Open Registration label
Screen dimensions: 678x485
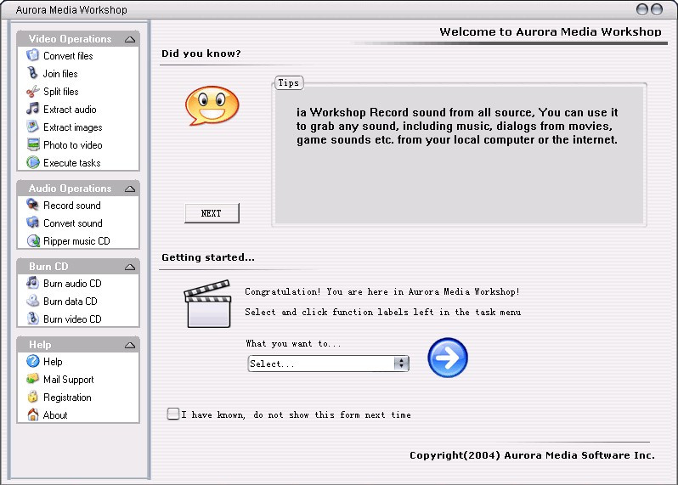(x=67, y=398)
